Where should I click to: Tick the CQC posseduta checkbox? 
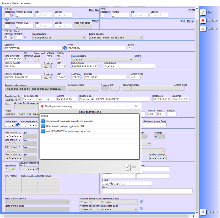coord(7,26)
